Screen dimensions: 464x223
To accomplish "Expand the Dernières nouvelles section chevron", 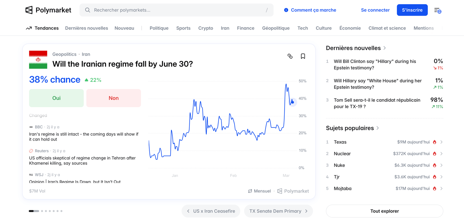I will click(x=385, y=48).
